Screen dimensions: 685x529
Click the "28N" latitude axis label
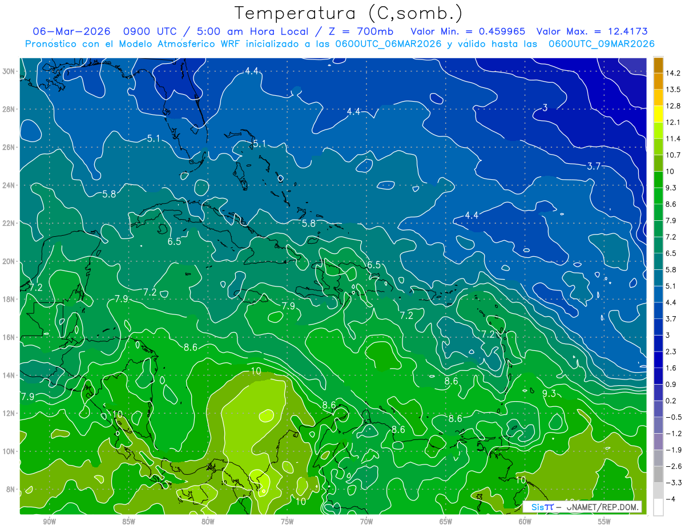[x=9, y=109]
